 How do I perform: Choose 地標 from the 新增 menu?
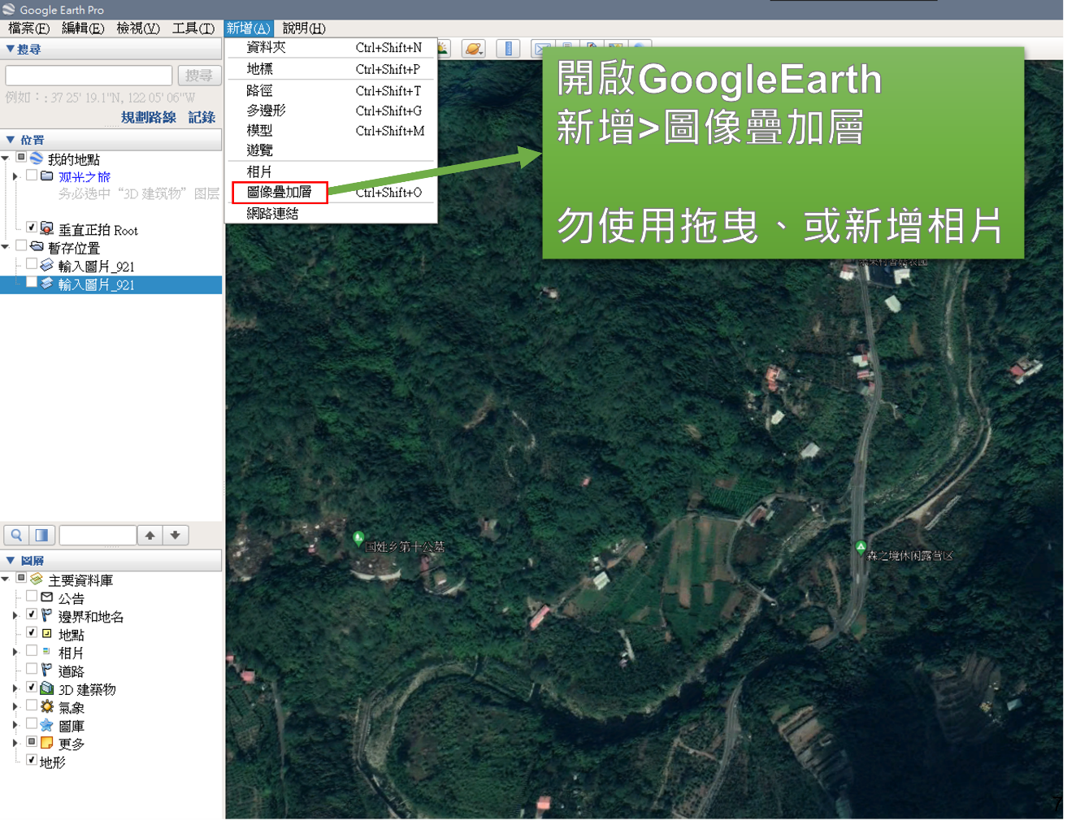coord(332,69)
